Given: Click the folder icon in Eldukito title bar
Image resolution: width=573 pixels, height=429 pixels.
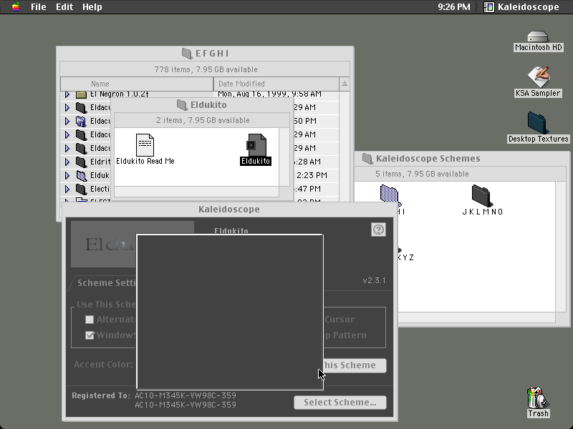Looking at the screenshot, I should tap(182, 105).
